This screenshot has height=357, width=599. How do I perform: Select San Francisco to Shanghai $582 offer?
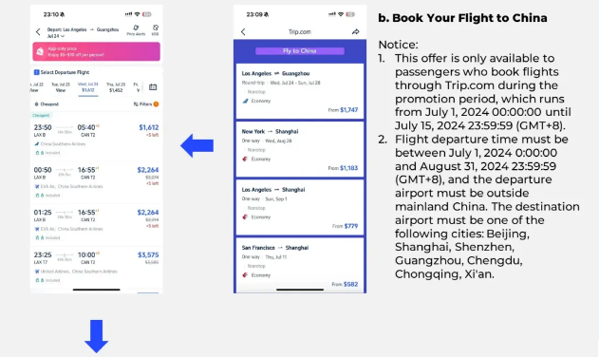(x=300, y=266)
